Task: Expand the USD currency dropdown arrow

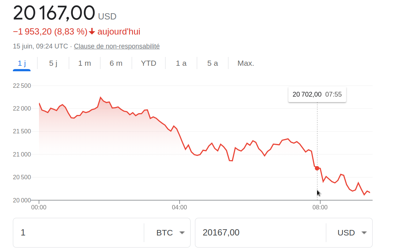Action: tap(364, 233)
